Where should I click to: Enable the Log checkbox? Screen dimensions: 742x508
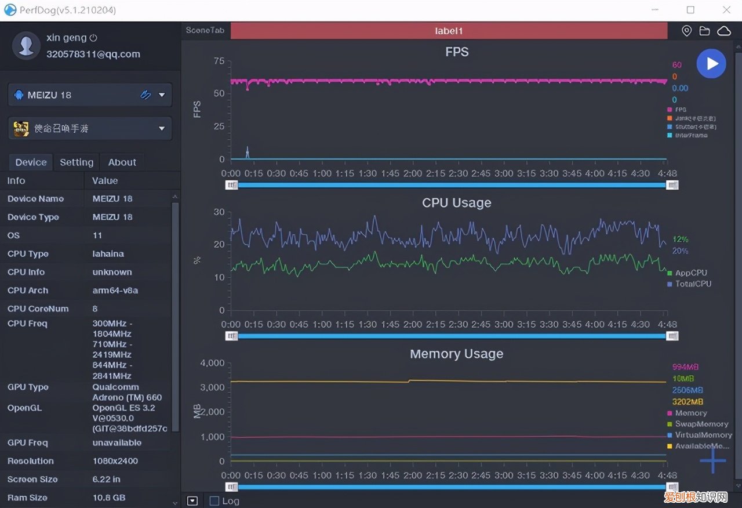(214, 501)
